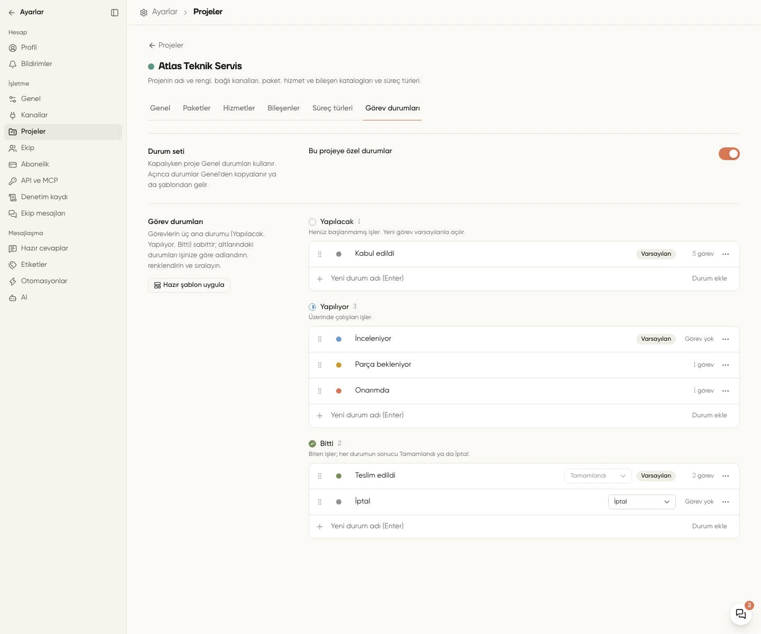Grab the drag handle of Onarımda
The width and height of the screenshot is (761, 634).
[x=320, y=391]
